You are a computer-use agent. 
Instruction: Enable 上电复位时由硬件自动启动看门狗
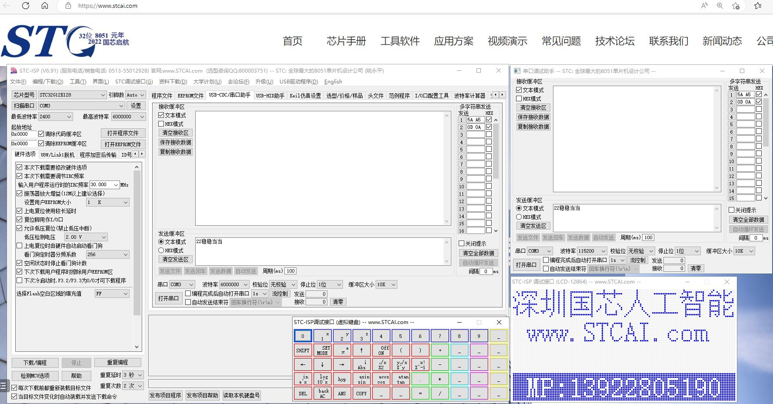pyautogui.click(x=19, y=245)
